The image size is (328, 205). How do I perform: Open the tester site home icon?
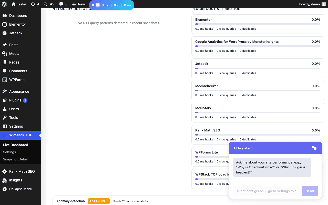(x=13, y=4)
